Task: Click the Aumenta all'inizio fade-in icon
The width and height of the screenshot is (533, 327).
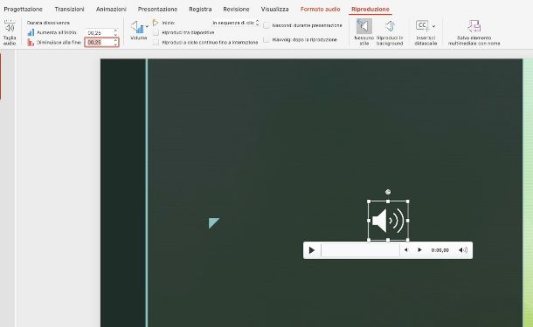Action: [31, 32]
